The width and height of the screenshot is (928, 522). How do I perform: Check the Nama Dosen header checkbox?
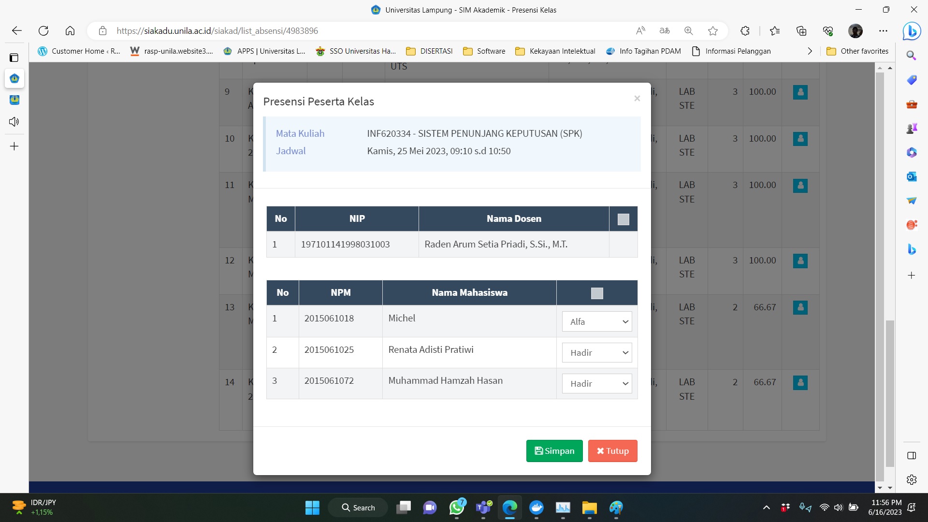click(x=623, y=219)
